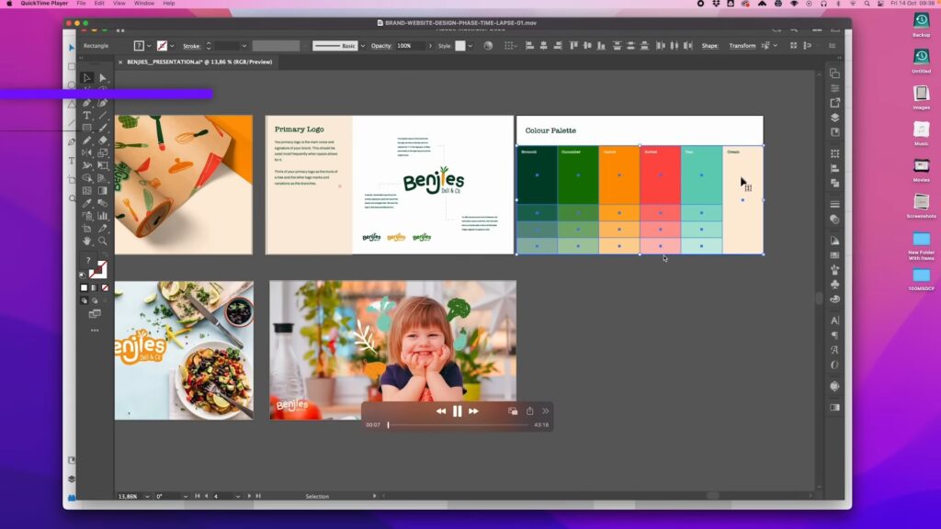The height and width of the screenshot is (529, 941).
Task: Click the Transform link in control bar
Action: click(x=743, y=46)
